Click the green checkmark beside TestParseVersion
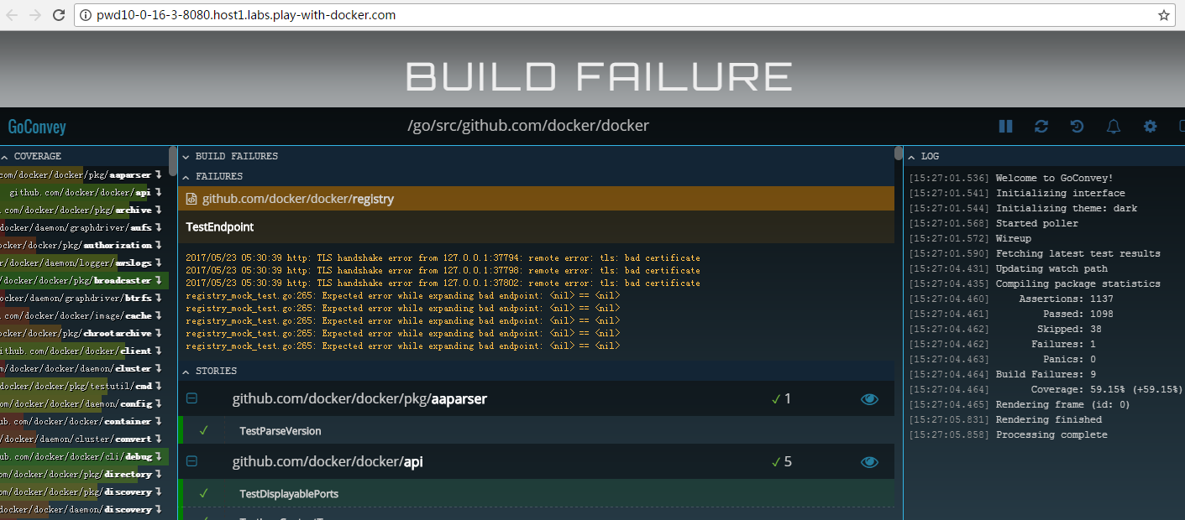Viewport: 1185px width, 520px height. 203,430
